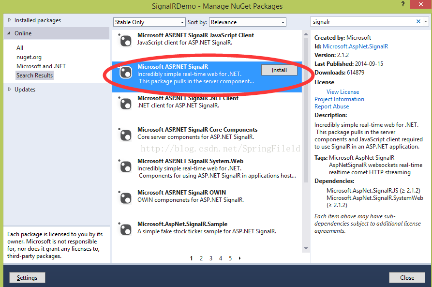Open the help question mark in title bar
Viewport: 432px width, 287px height.
coord(403,4)
